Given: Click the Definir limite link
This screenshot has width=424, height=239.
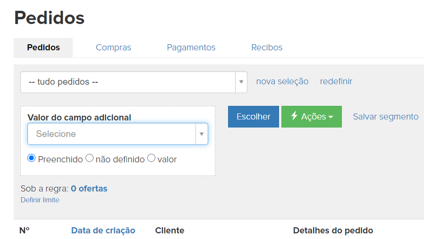Looking at the screenshot, I should pos(40,200).
